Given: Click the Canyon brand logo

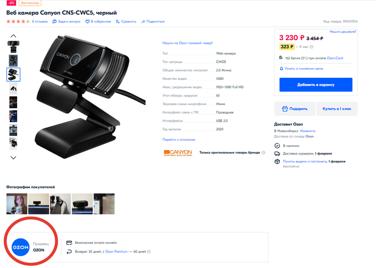Looking at the screenshot, I should pyautogui.click(x=178, y=153).
